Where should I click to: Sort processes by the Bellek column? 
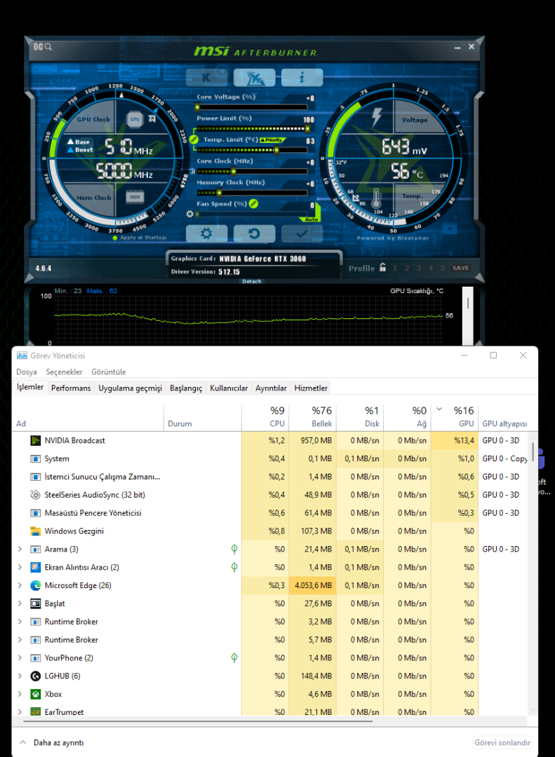tap(312, 417)
